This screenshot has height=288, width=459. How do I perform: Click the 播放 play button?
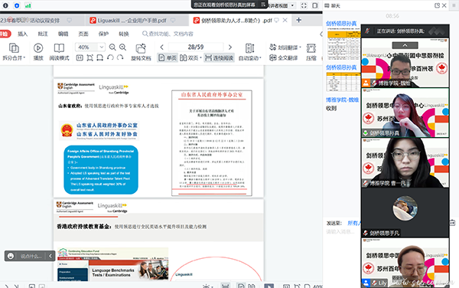tap(38, 52)
